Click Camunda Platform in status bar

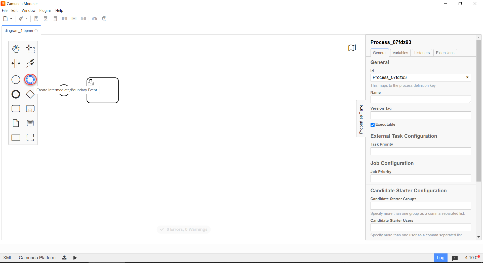point(37,258)
